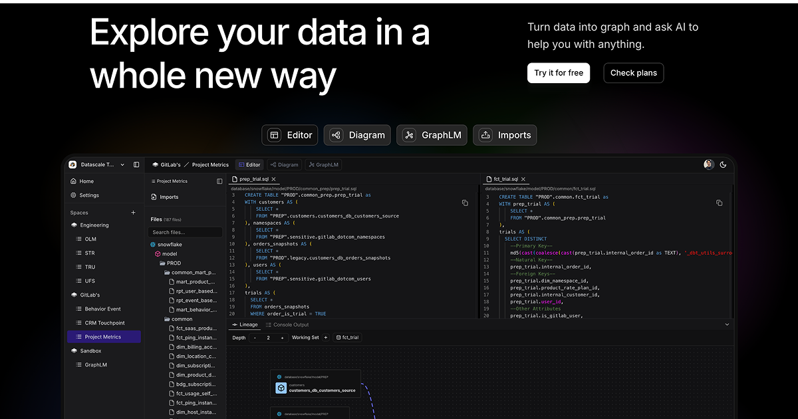
Task: Click Project Metrics breadcrumb in top bar
Action: point(210,164)
